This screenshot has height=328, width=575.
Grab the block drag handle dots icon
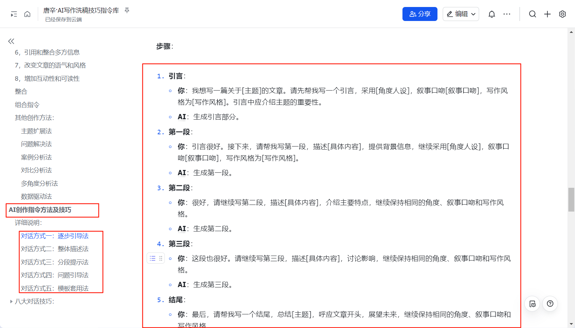(x=161, y=258)
